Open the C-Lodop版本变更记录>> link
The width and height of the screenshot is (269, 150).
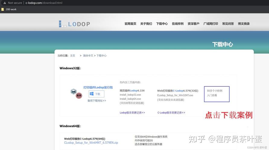pos(171,112)
